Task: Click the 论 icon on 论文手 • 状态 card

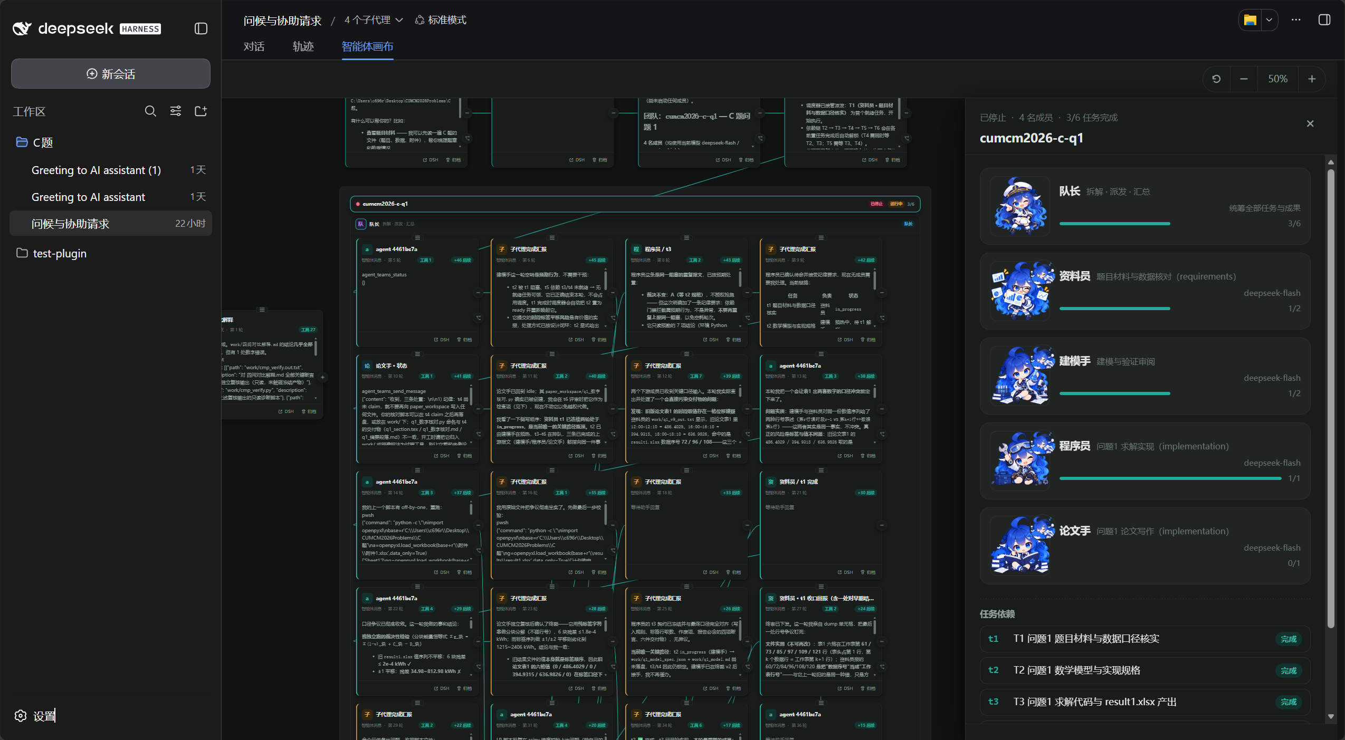Action: (x=367, y=366)
